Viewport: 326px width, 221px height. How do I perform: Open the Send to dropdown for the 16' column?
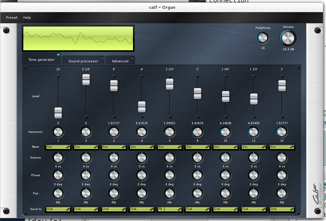(x=58, y=209)
